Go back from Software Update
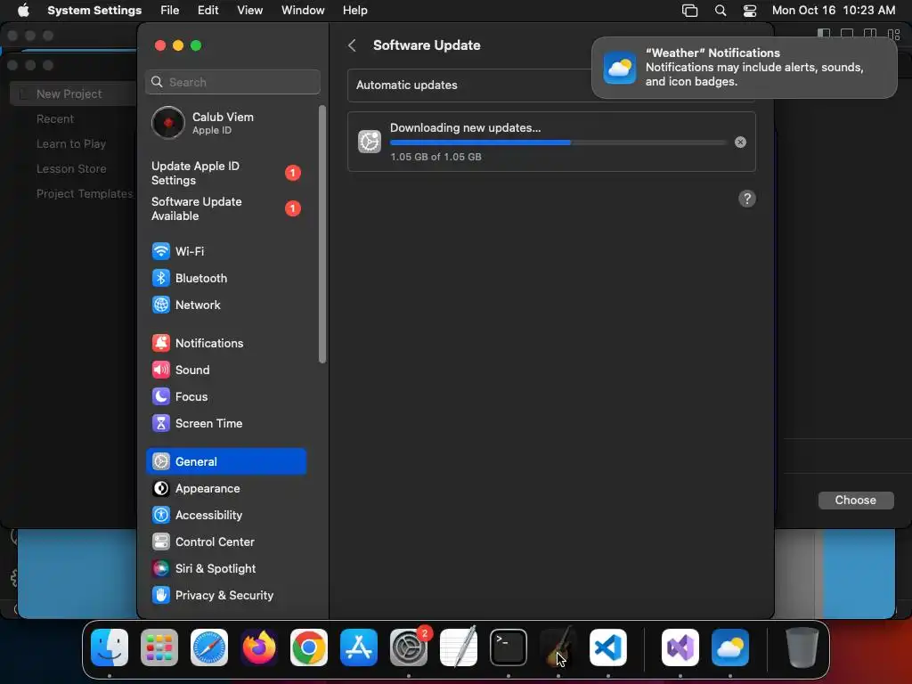The width and height of the screenshot is (912, 684). click(352, 45)
